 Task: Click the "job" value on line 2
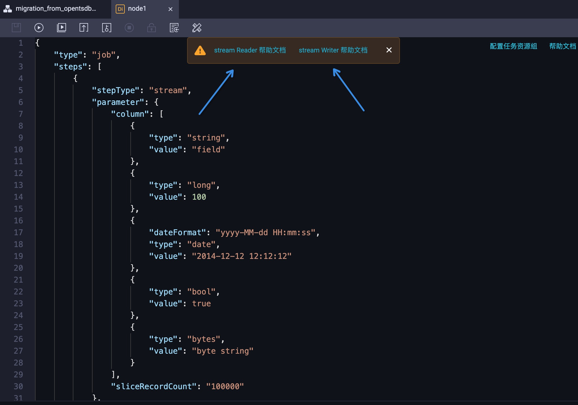pyautogui.click(x=104, y=55)
